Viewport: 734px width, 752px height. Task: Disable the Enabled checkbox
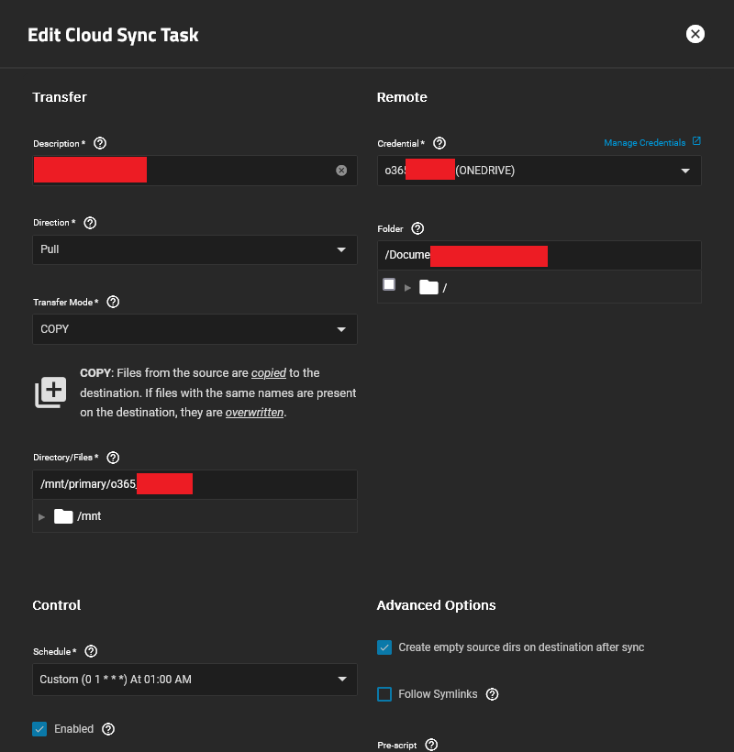click(39, 728)
